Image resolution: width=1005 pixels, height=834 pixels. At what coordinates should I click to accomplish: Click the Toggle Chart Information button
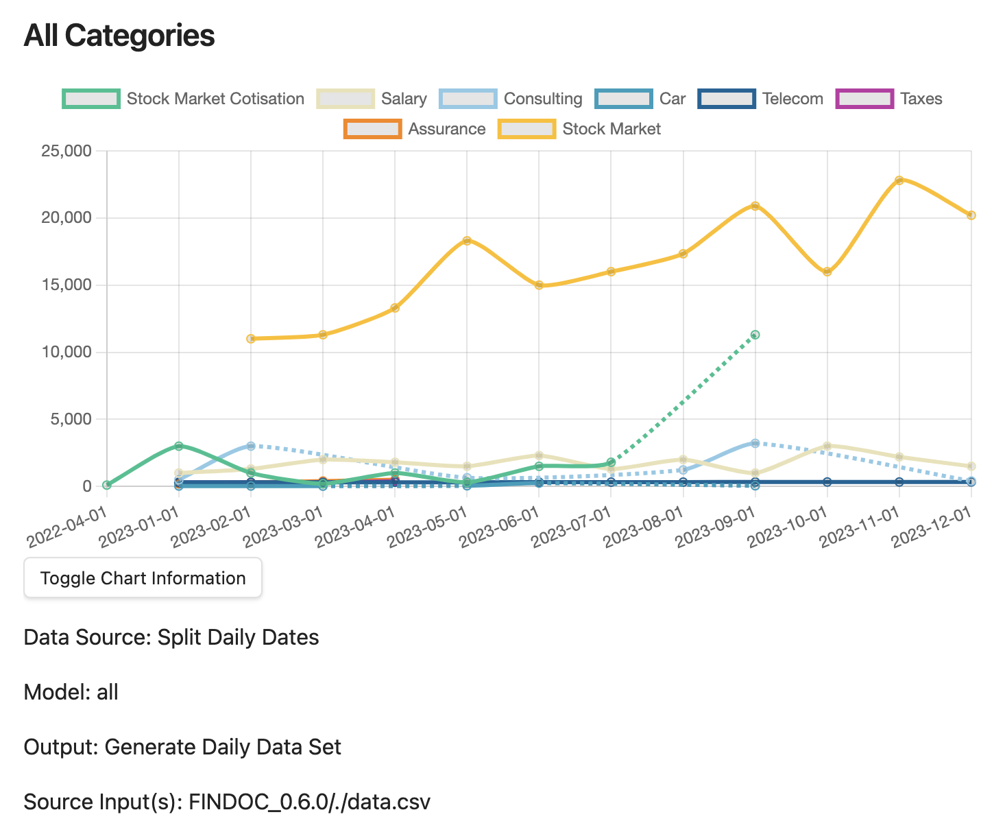143,577
